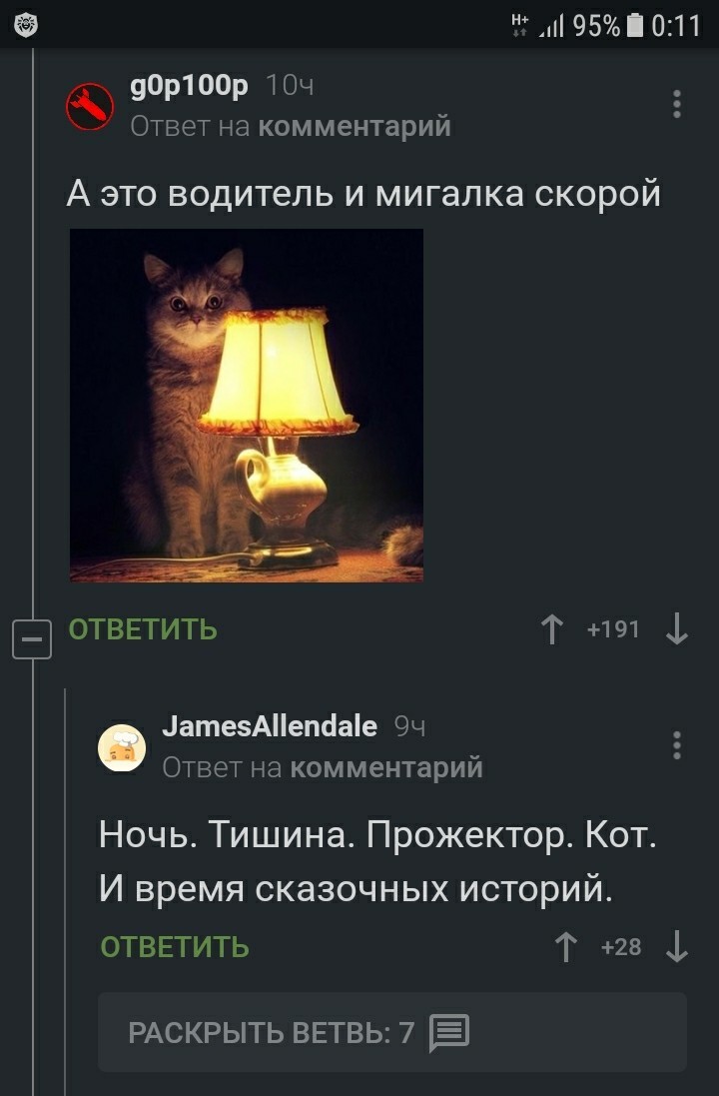Expand the branch of 7 replies
The height and width of the screenshot is (1096, 719).
tap(392, 1032)
